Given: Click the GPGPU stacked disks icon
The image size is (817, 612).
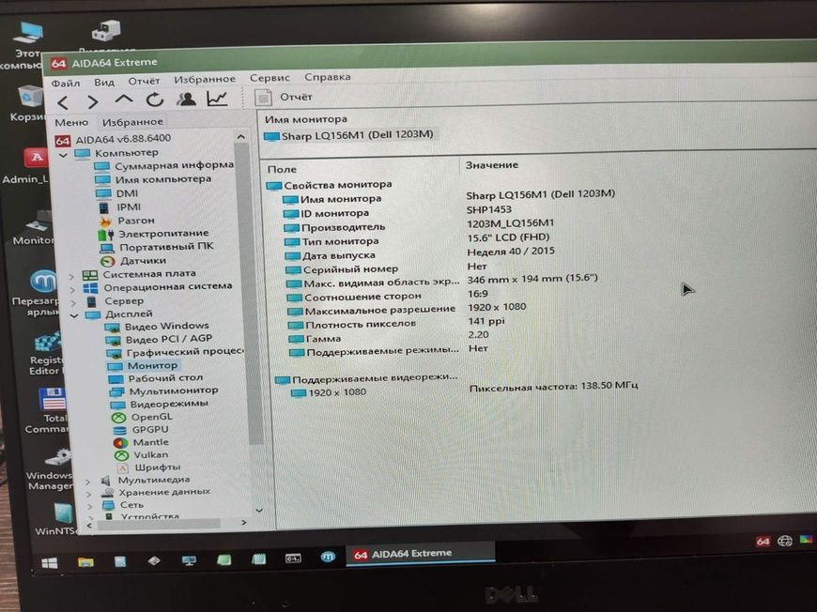Looking at the screenshot, I should point(120,430).
